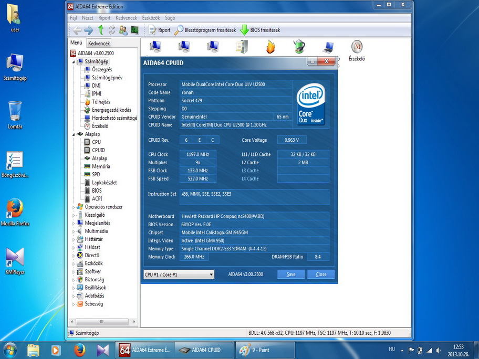Select Energiagazdálkodás in the tree

(111, 110)
